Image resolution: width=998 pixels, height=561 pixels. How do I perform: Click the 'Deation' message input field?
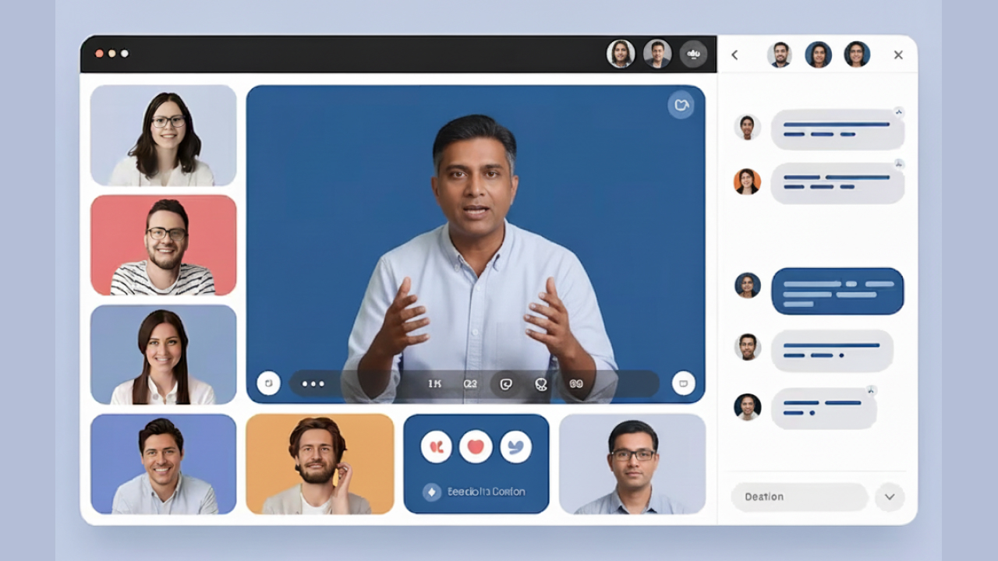[799, 496]
